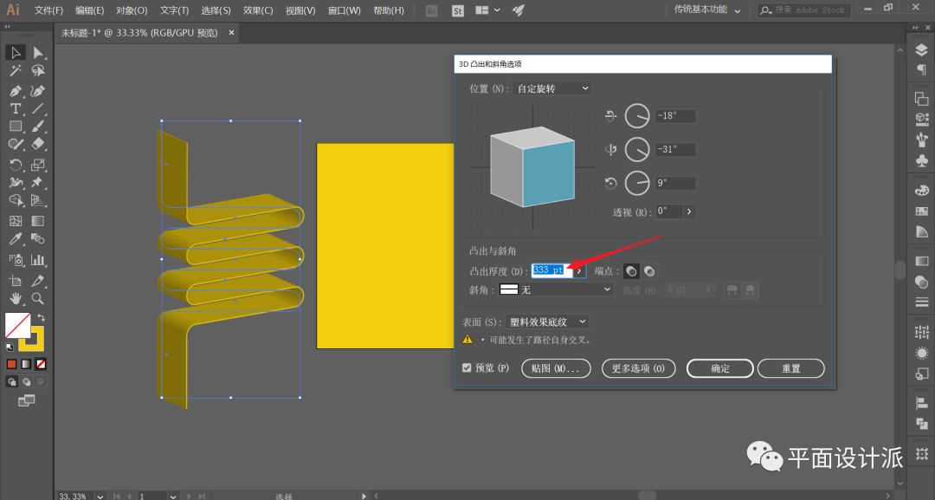
Task: Select the Zoom magnifier tool
Action: point(38,298)
